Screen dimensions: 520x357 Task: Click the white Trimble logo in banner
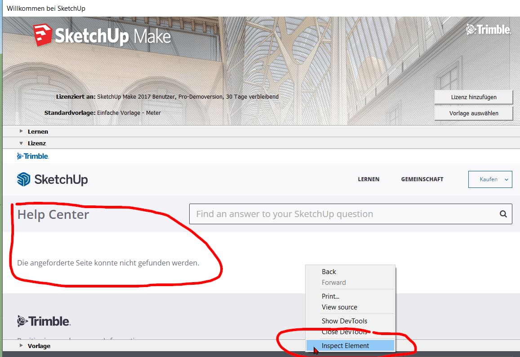[x=489, y=30]
